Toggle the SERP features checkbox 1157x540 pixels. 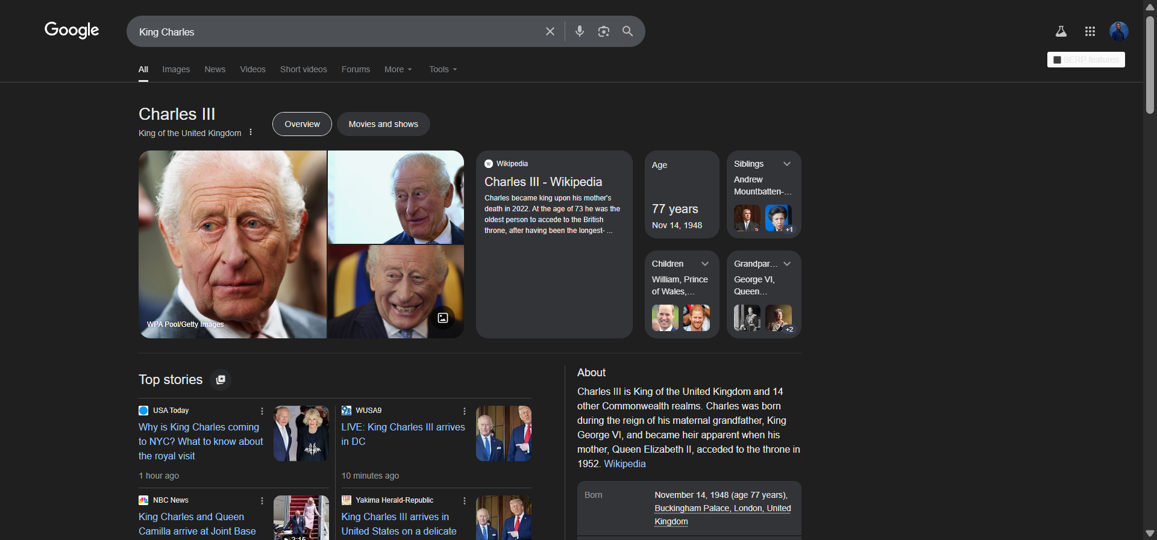1057,60
